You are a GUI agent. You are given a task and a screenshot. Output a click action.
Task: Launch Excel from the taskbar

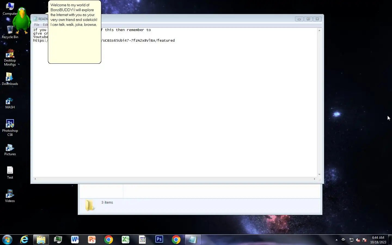point(125,240)
